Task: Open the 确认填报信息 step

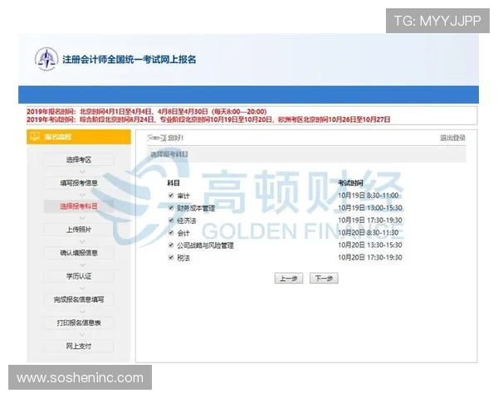Action: pyautogui.click(x=79, y=253)
